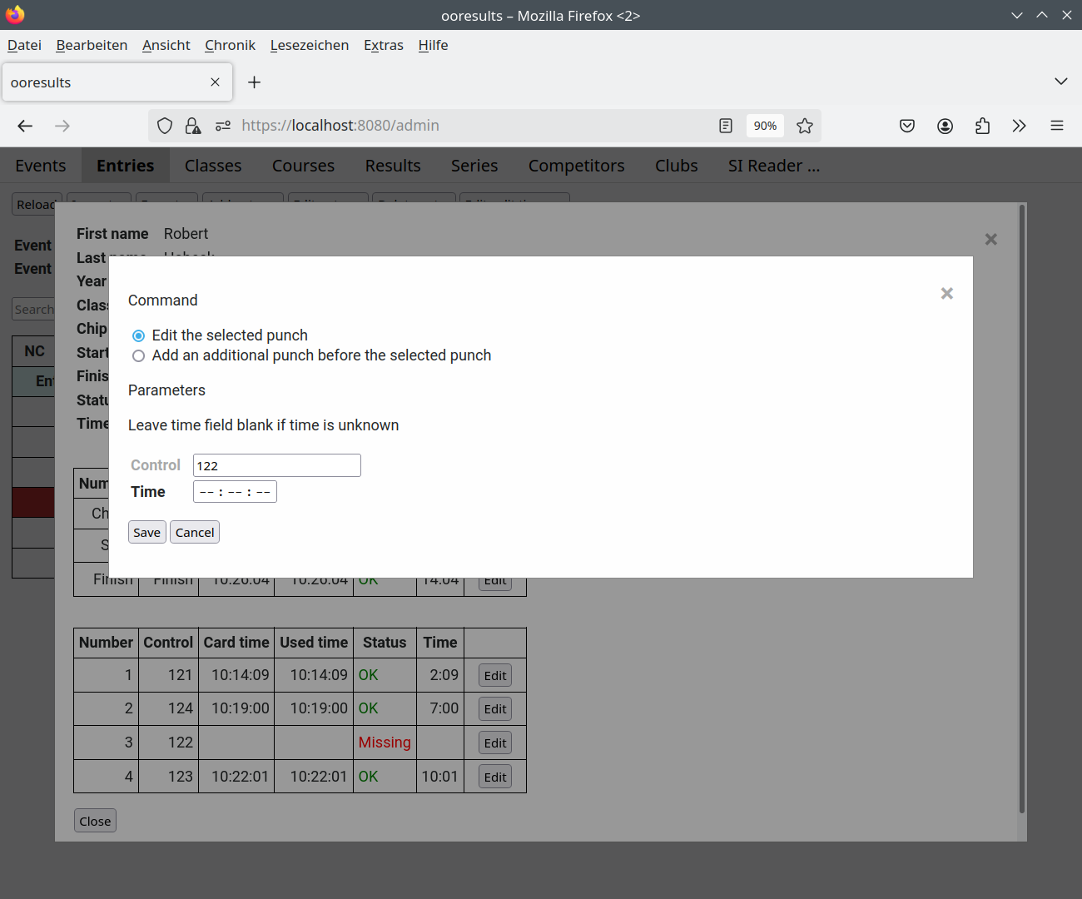
Task: Open the Chronik menu
Action: (231, 45)
